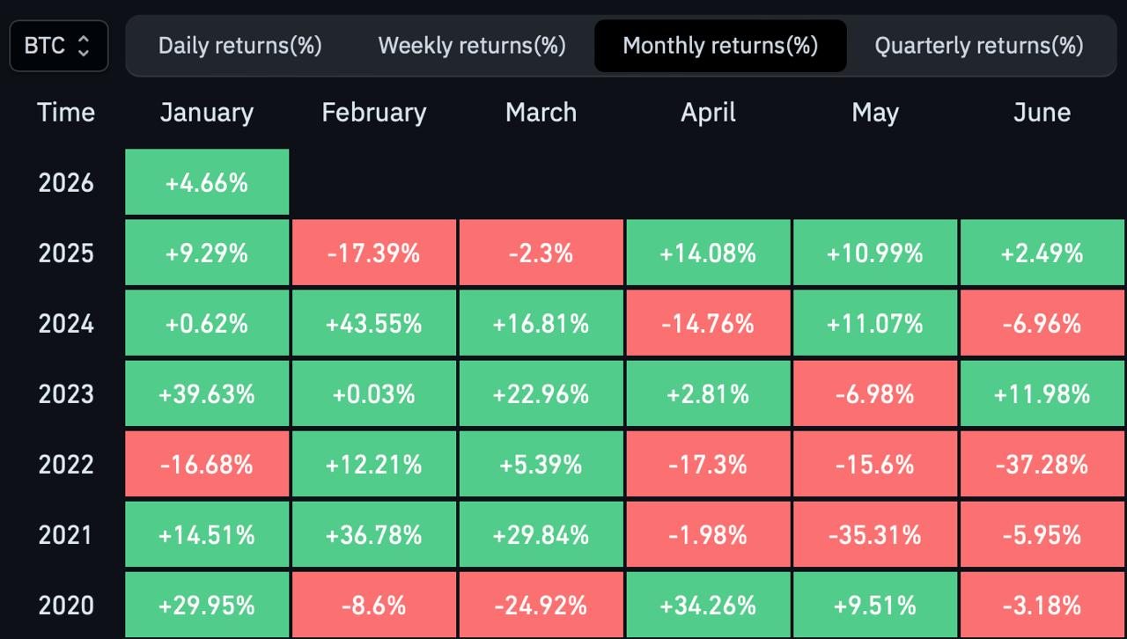Screen dimensions: 1127x639
Task: Click the 2022 year row label
Action: click(x=66, y=464)
